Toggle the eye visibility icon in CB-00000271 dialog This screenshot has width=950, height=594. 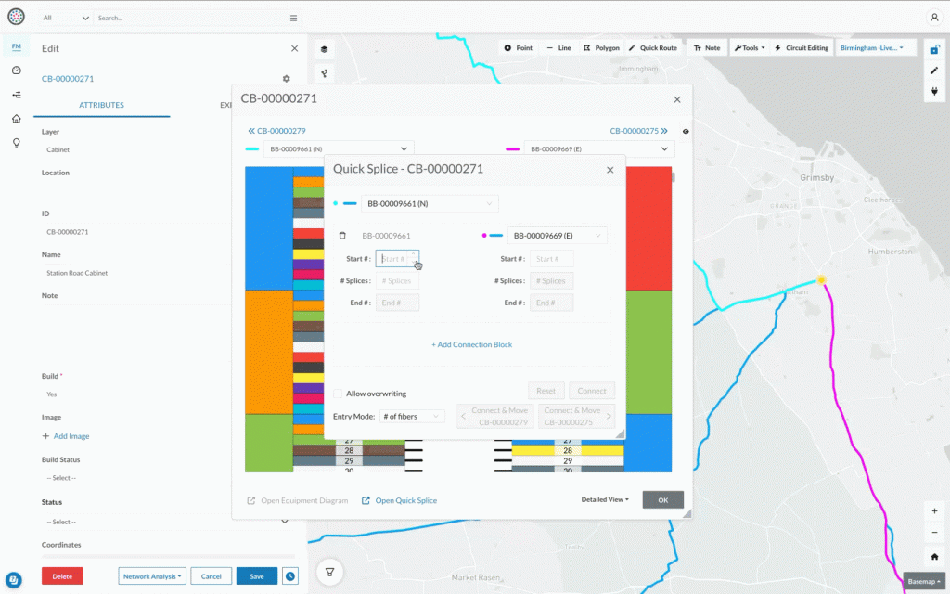[686, 132]
